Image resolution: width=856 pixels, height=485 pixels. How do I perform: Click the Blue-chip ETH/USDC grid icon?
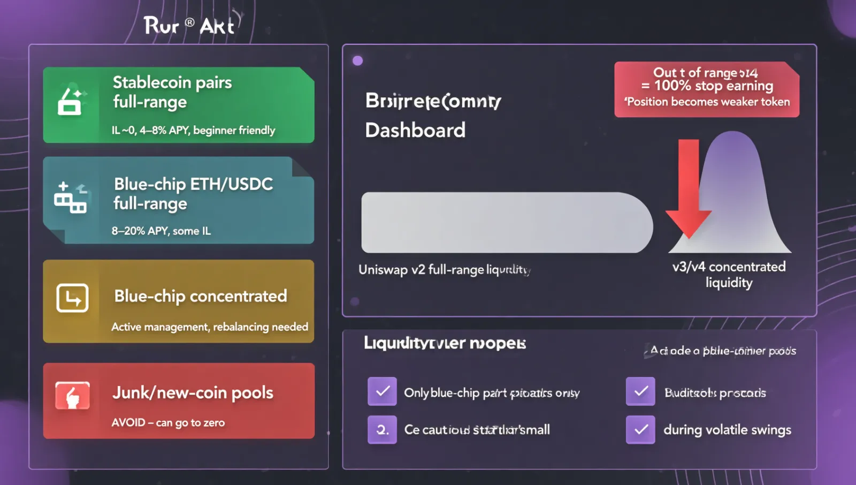[x=70, y=197]
